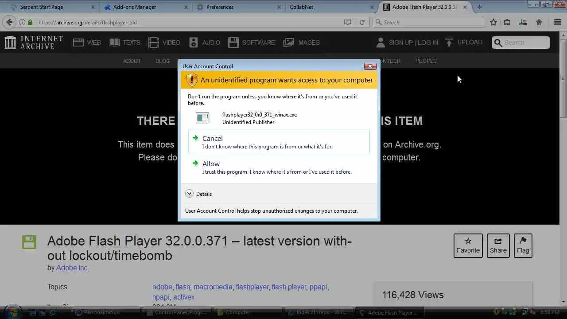The width and height of the screenshot is (567, 319).
Task: Bookmark this page with the star icon
Action: pyautogui.click(x=493, y=22)
